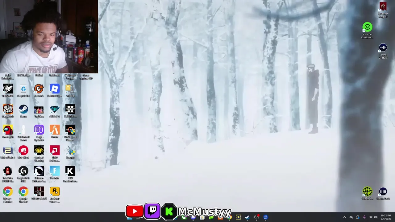The height and width of the screenshot is (222, 395).
Task: Select the "ARC Raiders" label
Action: coord(23,75)
